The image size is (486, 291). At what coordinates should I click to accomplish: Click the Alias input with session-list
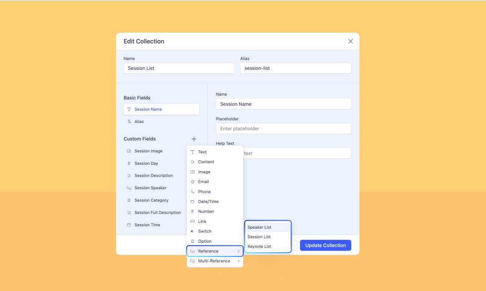click(296, 68)
